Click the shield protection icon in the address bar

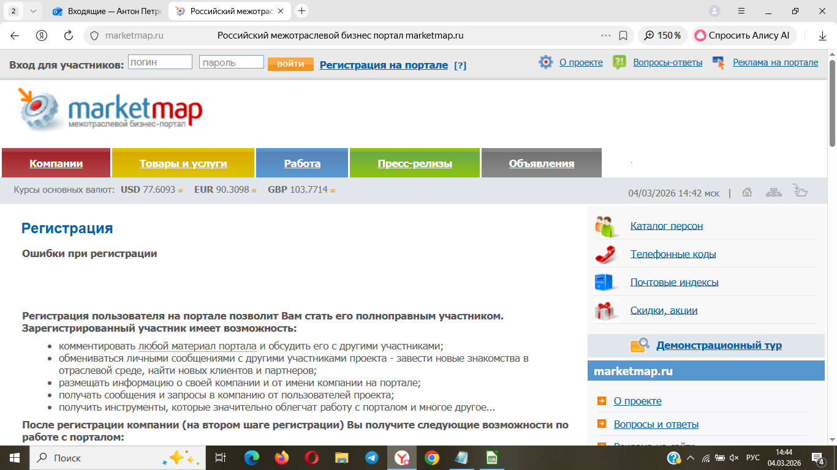point(94,35)
